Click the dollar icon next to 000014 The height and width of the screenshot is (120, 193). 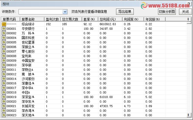click(x=4, y=79)
